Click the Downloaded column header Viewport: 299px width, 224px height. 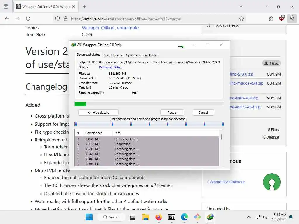coord(98,133)
